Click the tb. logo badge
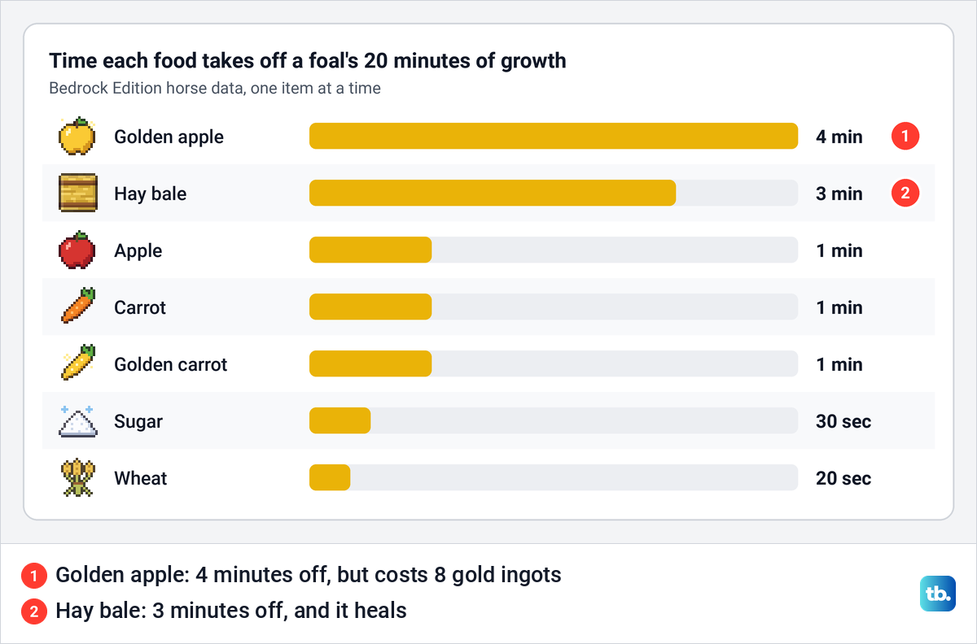 (937, 594)
